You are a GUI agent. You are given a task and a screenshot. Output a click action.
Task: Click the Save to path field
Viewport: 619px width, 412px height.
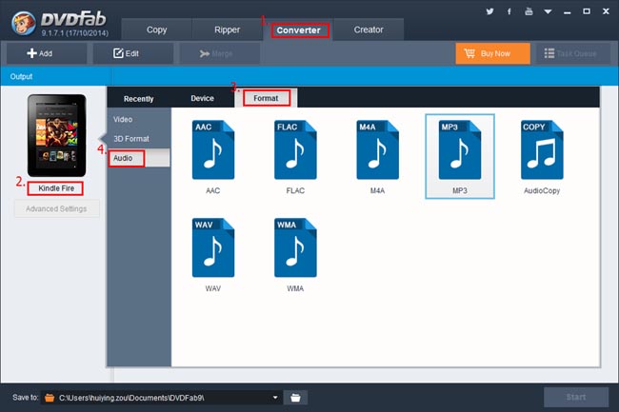tap(162, 398)
